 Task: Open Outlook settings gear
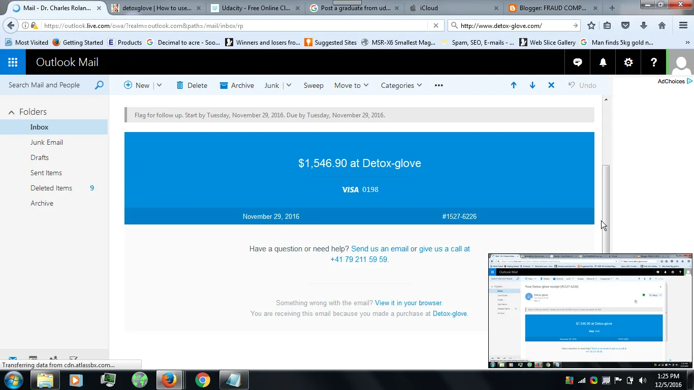(628, 62)
